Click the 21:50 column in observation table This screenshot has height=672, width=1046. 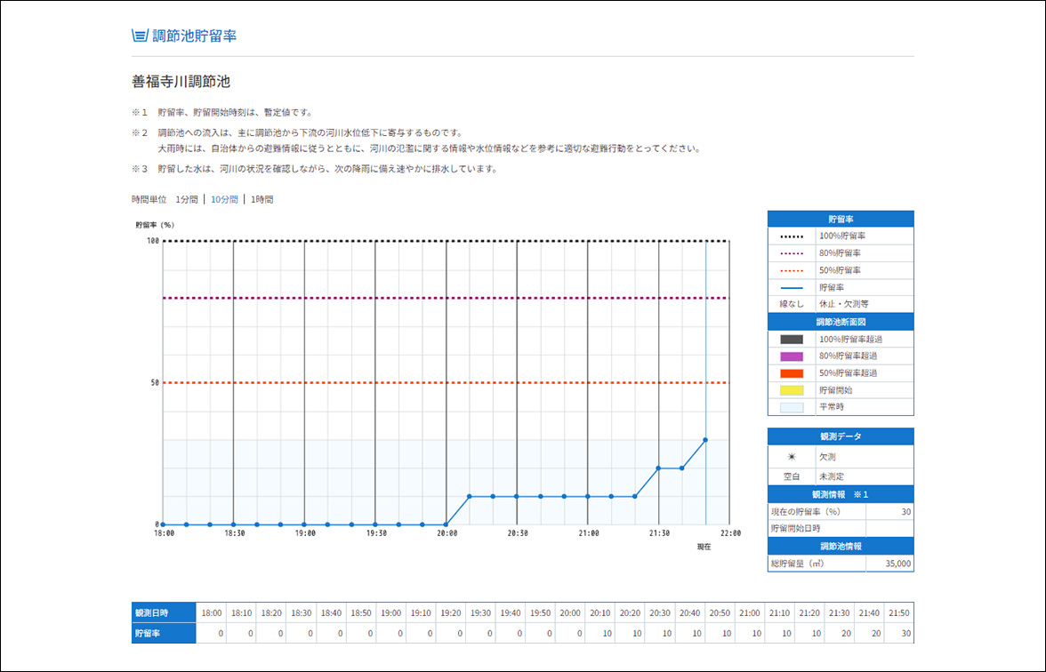[898, 613]
